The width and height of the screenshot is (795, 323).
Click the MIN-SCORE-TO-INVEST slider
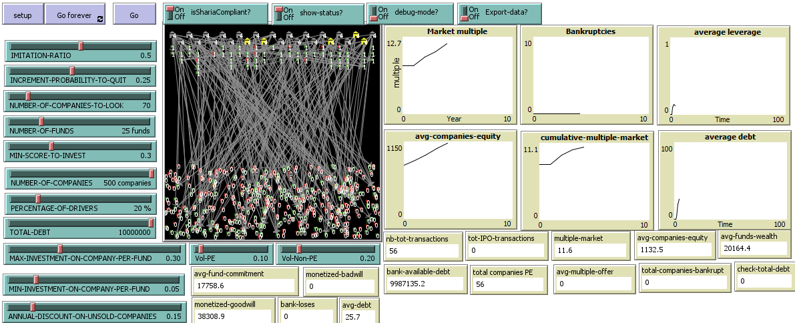79,151
